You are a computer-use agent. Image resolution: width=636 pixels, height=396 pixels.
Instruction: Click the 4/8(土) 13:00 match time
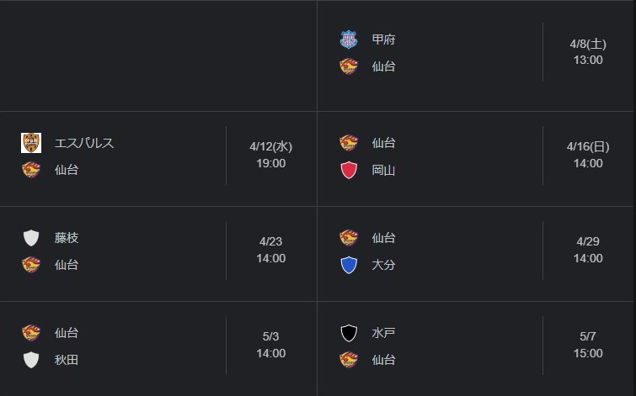587,51
